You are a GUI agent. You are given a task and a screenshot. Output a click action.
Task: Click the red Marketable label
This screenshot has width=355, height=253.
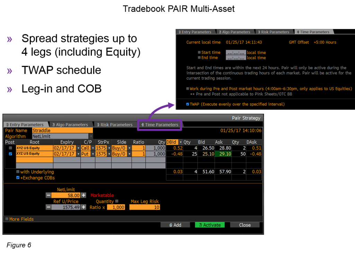102,195
